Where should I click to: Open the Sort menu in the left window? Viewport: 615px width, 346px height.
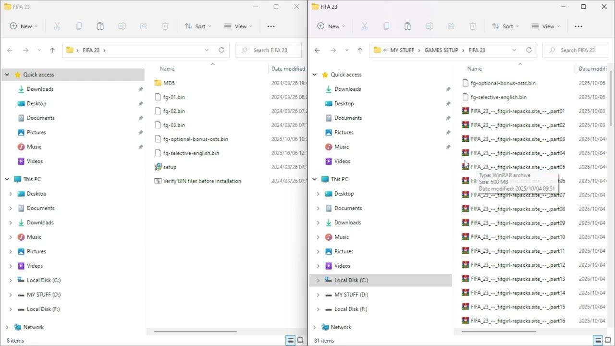[198, 26]
